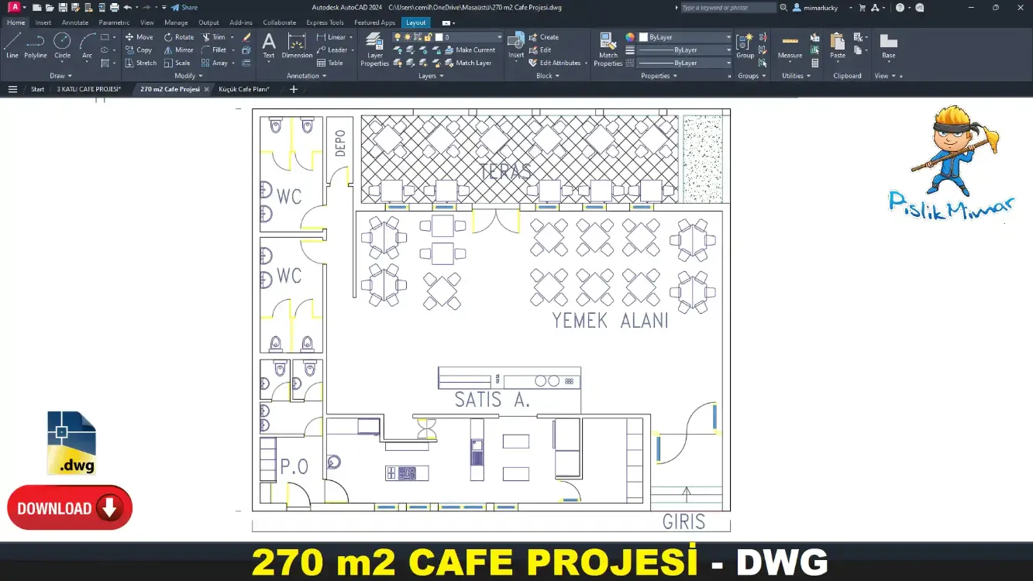Open the Insert ribbon tab
1033x581 pixels.
(43, 22)
